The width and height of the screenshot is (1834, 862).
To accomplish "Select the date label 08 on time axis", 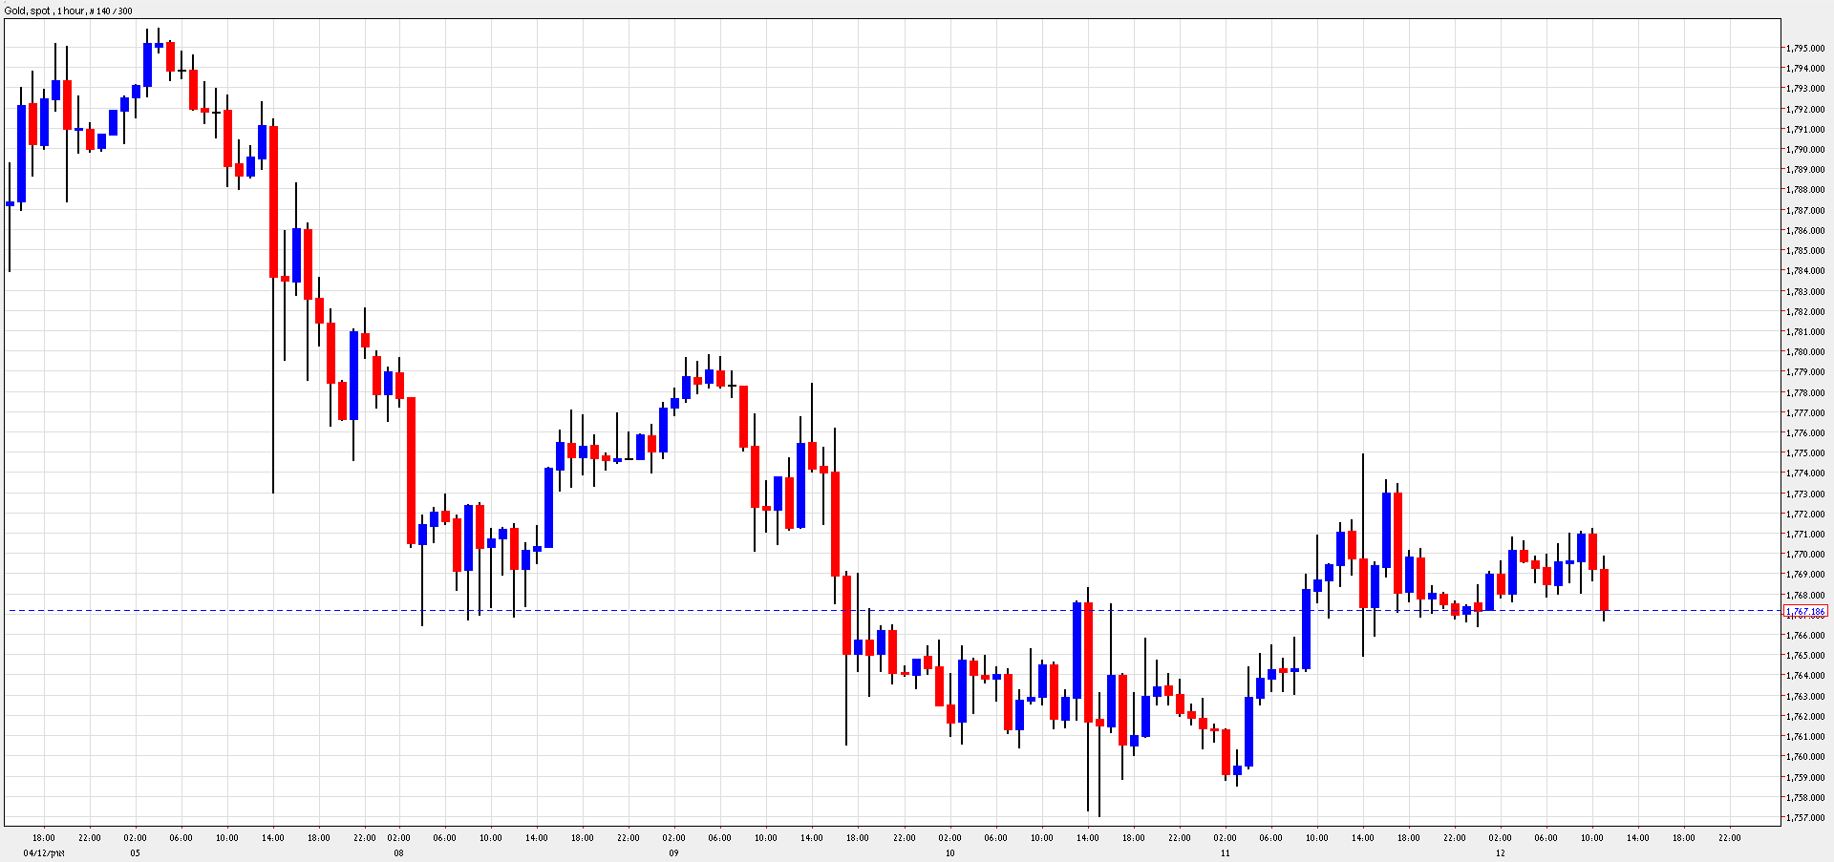I will click(x=399, y=853).
